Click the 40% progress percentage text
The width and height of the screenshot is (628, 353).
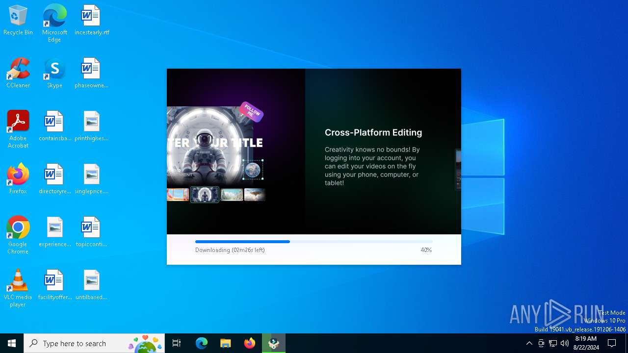[426, 250]
